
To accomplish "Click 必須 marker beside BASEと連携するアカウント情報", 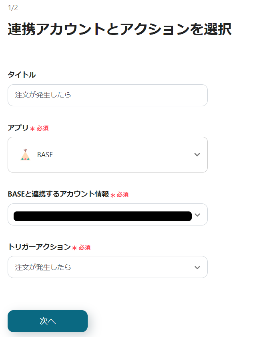I will (123, 195).
